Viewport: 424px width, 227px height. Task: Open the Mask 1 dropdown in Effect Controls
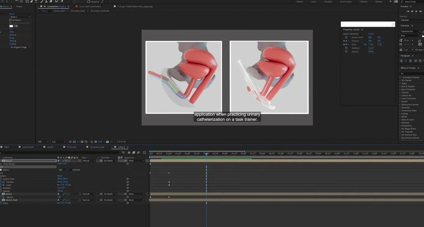pos(20,17)
